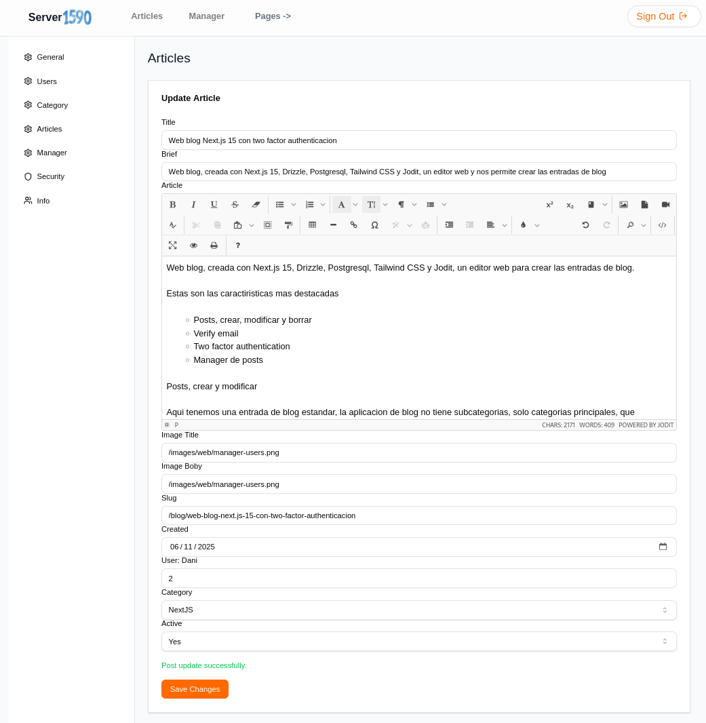This screenshot has height=723, width=706.
Task: Toggle bold formatting in the editor
Action: click(172, 204)
